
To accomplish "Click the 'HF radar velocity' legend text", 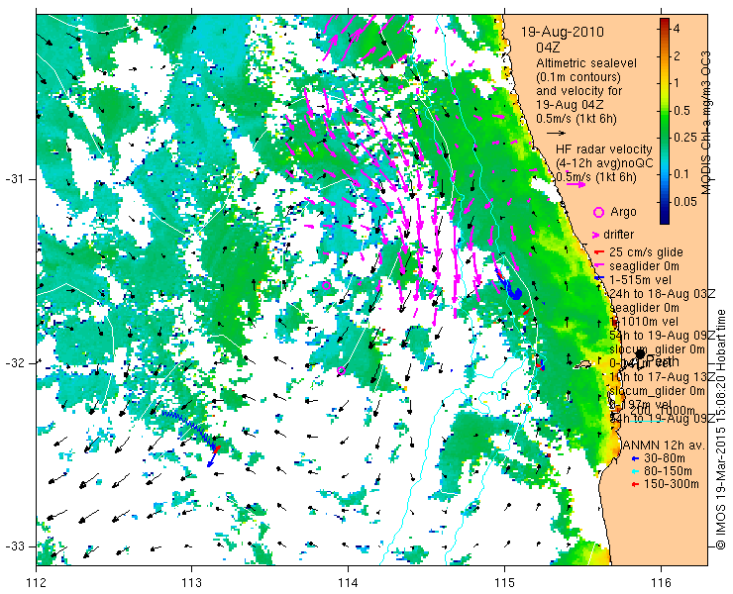I will click(604, 149).
